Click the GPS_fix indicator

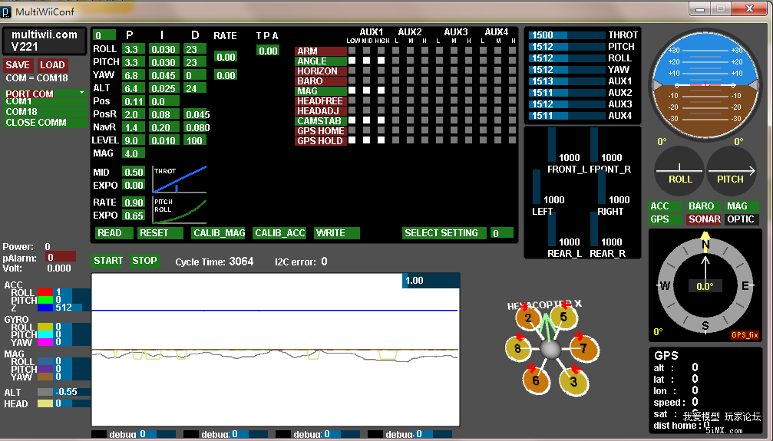[745, 335]
